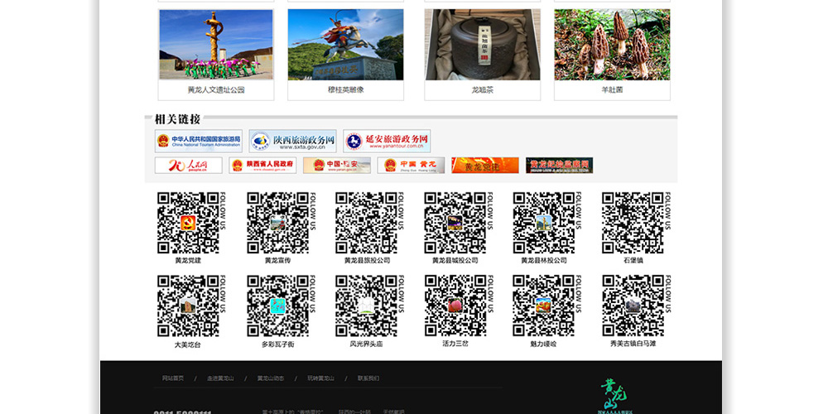Click the 黄龙县旅投公司 label text
828x414 pixels.
367,260
